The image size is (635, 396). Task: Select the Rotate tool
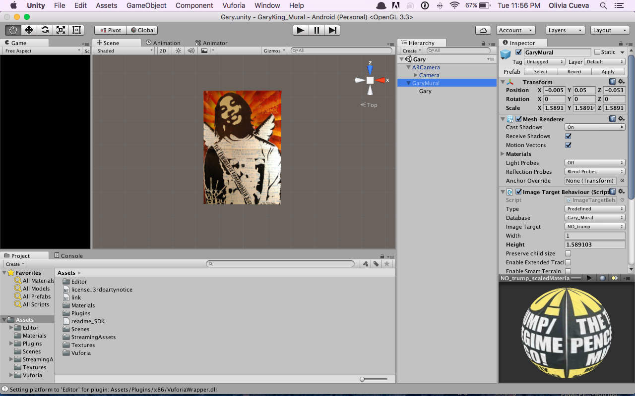45,30
